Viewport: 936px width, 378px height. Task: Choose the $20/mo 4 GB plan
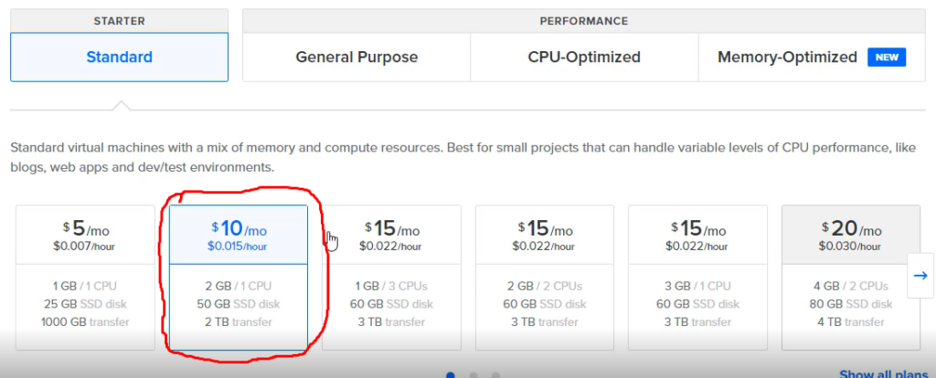[x=851, y=278]
